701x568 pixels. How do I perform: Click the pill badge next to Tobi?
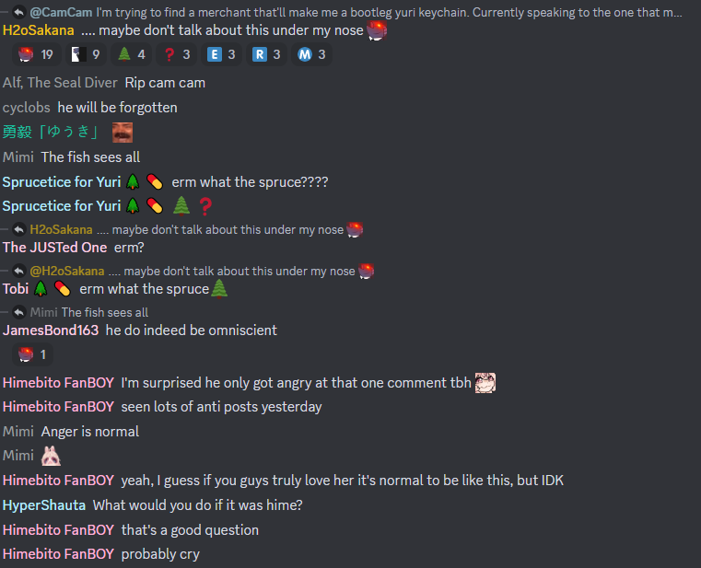[x=62, y=289]
